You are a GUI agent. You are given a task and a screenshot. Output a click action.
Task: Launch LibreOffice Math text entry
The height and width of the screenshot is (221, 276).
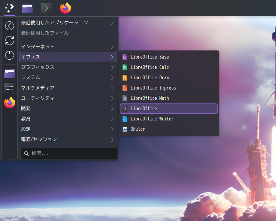pos(150,98)
